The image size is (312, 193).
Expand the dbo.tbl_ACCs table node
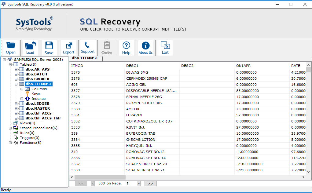pos(16,113)
